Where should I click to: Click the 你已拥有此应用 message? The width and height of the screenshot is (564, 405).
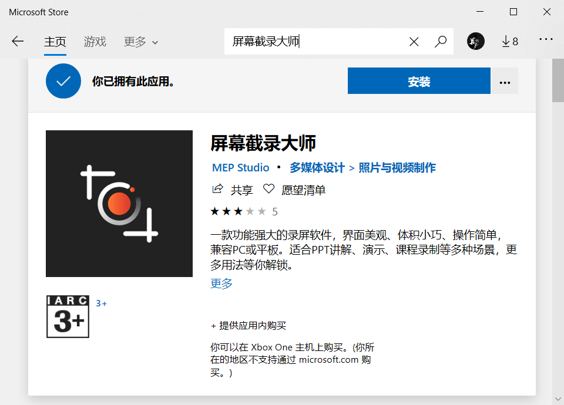point(133,82)
